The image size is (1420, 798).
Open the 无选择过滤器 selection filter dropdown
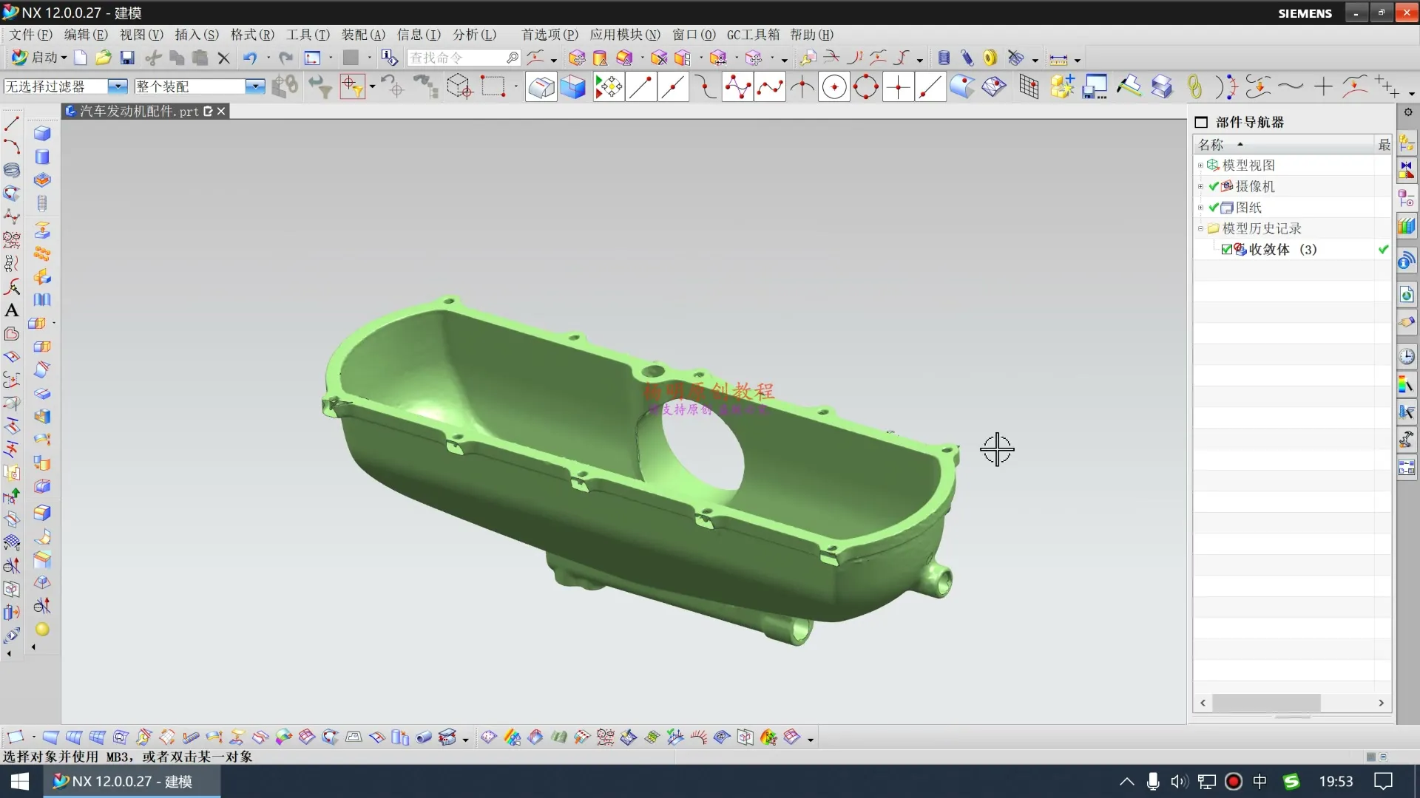pos(118,86)
